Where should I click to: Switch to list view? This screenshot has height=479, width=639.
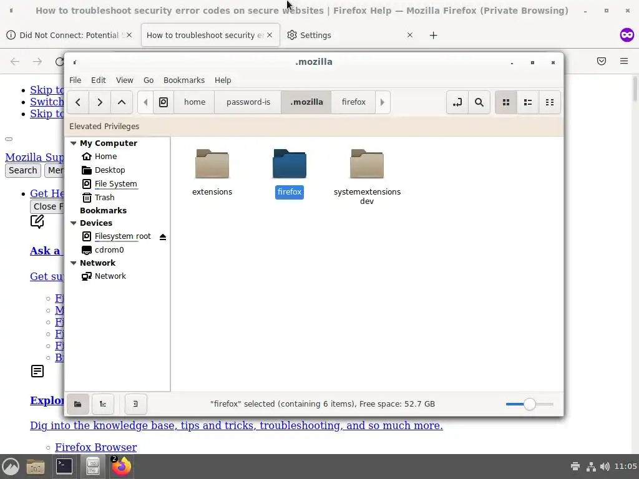(x=528, y=102)
